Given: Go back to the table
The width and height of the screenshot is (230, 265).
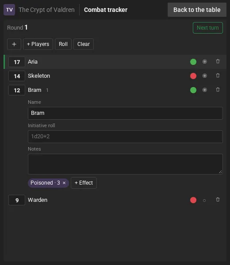Looking at the screenshot, I should click(x=197, y=10).
